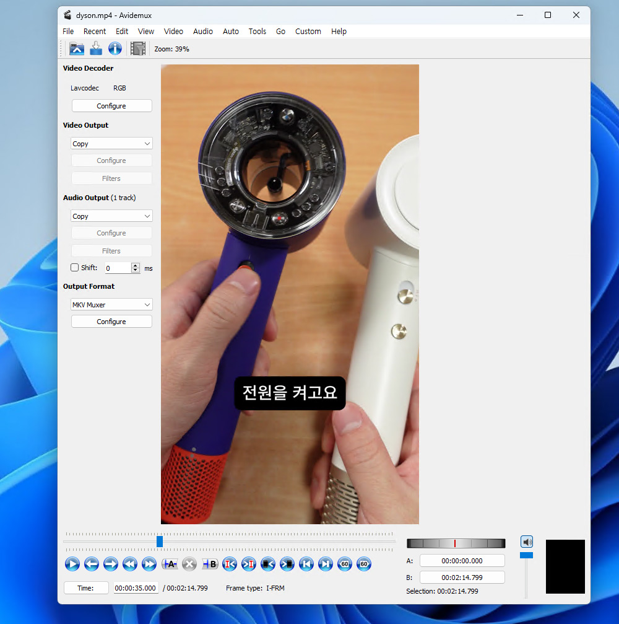
Task: Open Audio Output codec dropdown
Action: (111, 216)
